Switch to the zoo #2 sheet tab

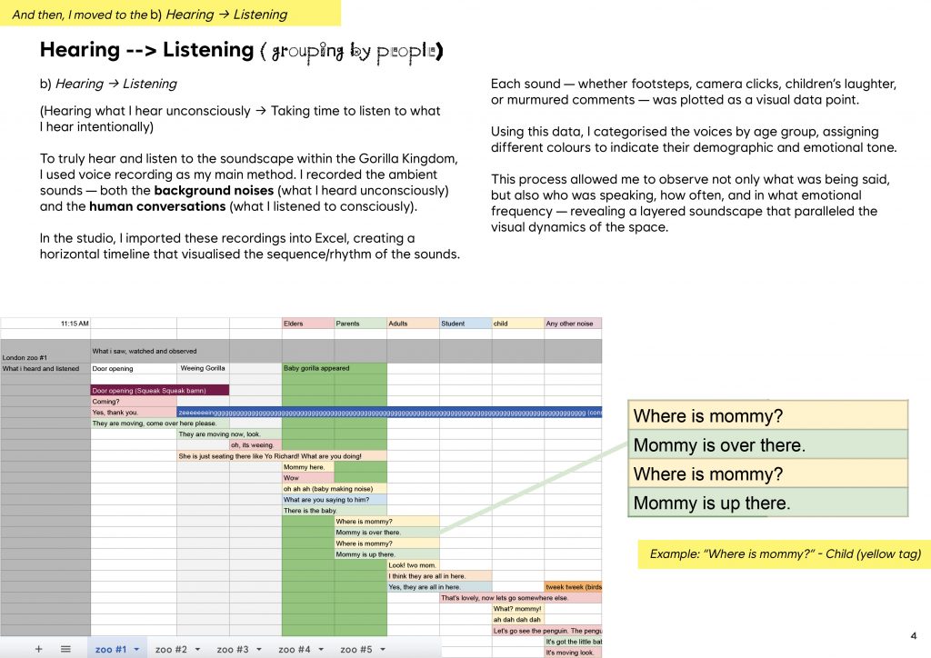pyautogui.click(x=170, y=649)
